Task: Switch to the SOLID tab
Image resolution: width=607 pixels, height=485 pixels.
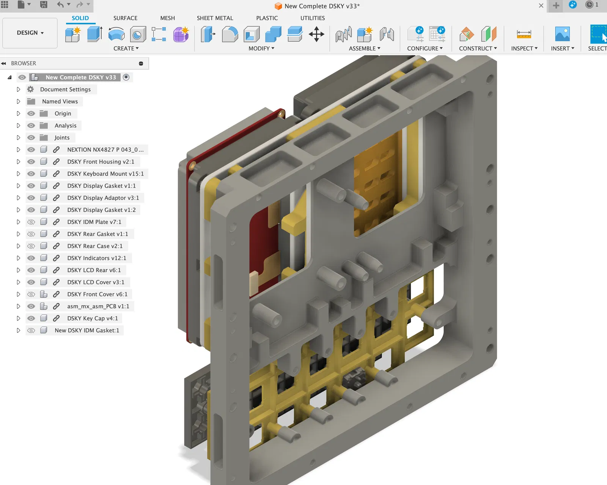Action: (x=80, y=18)
